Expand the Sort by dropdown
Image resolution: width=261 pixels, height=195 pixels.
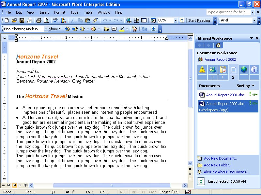click(245, 86)
